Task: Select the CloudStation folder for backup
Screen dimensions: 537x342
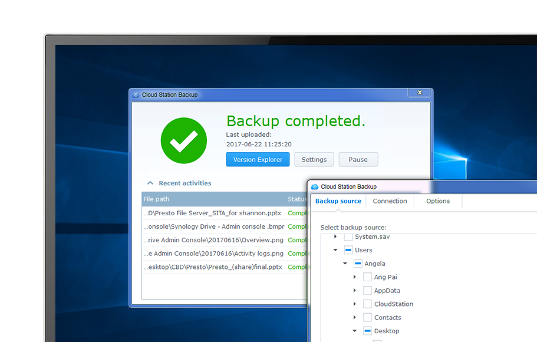Action: pyautogui.click(x=367, y=303)
